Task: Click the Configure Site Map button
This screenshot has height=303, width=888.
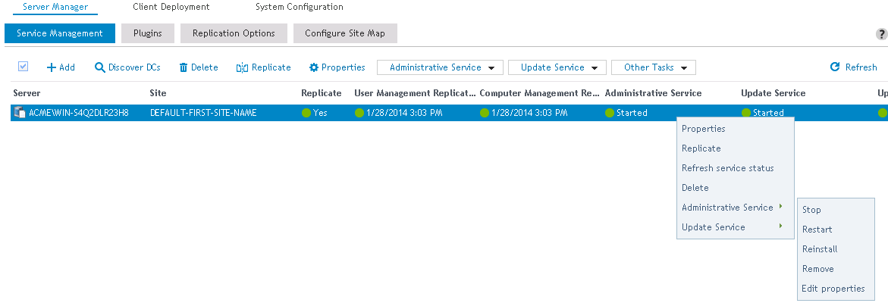Action: [344, 33]
